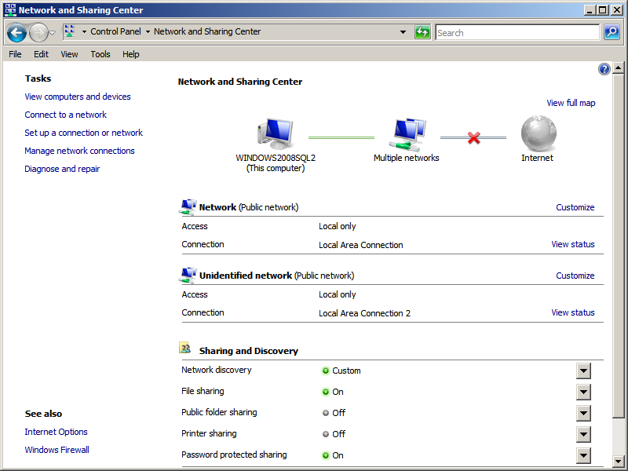Screen dimensions: 628x471
Task: Click Diagnose and repair link
Action: pos(62,169)
